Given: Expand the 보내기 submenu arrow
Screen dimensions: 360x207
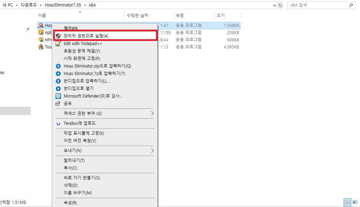Looking at the screenshot, I should pyautogui.click(x=152, y=151).
